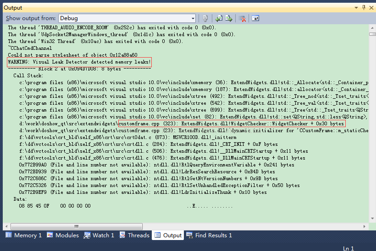This screenshot has height=251, width=376.
Task: Click the RtlGetNtVersionNumbers stack line
Action: pyautogui.click(x=148, y=179)
